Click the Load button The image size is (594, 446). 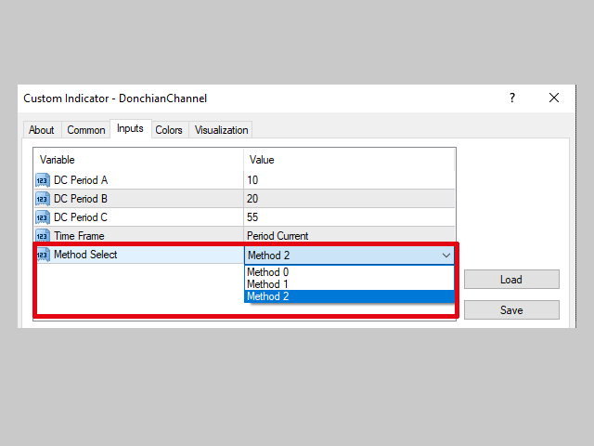tap(511, 280)
